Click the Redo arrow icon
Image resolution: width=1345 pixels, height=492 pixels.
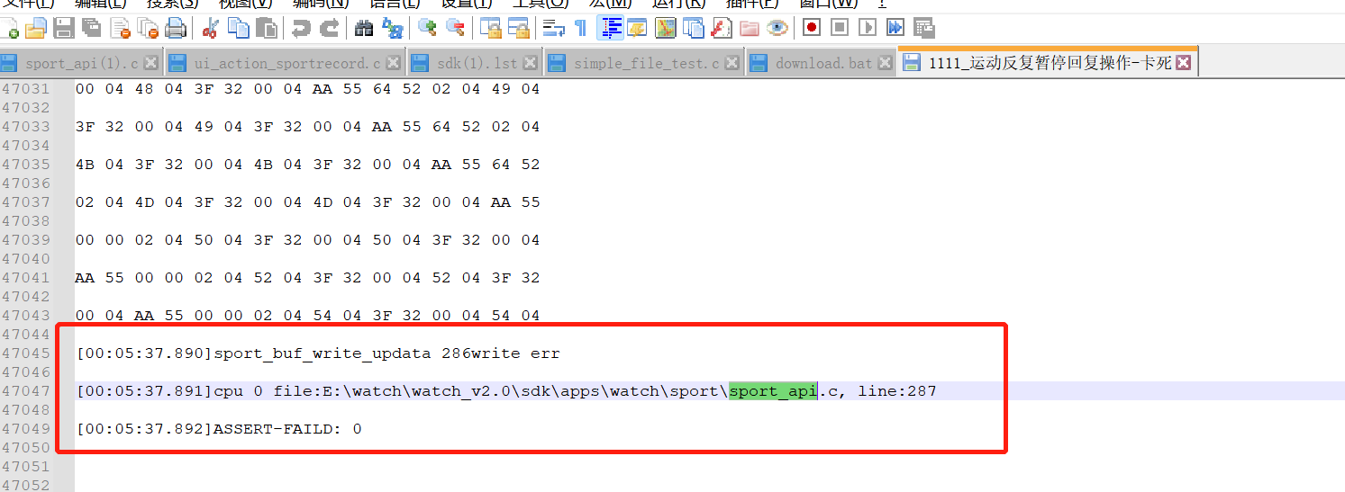point(330,29)
